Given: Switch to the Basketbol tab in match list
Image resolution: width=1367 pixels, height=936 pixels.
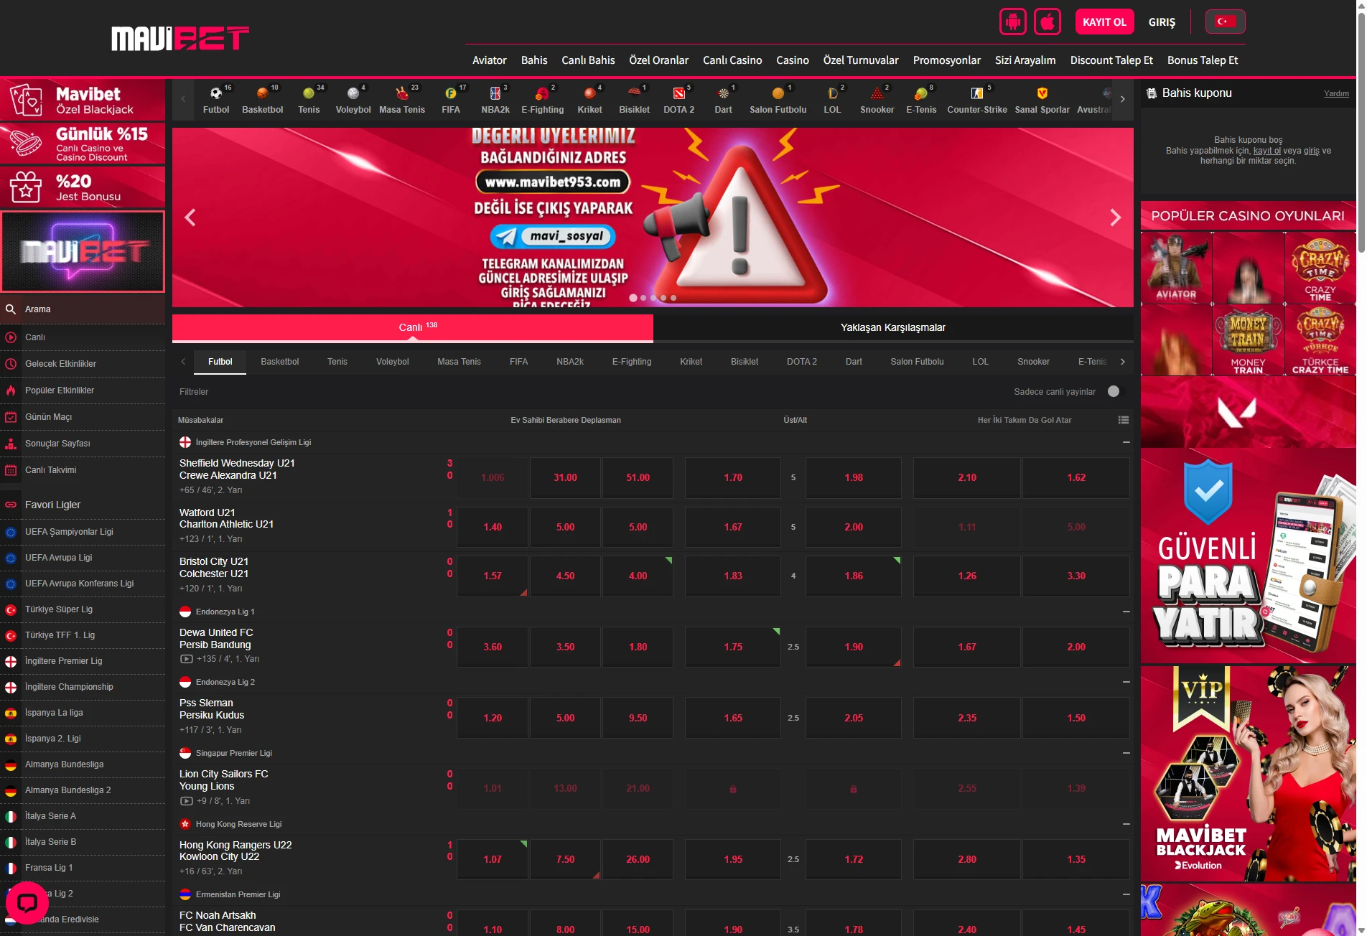Looking at the screenshot, I should (280, 362).
